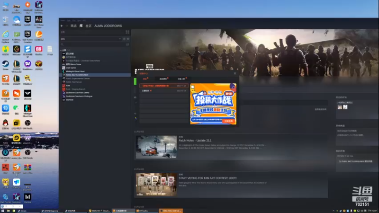Image resolution: width=379 pixels, height=213 pixels.
Task: Open This PC desktop icon
Action: [5, 5]
